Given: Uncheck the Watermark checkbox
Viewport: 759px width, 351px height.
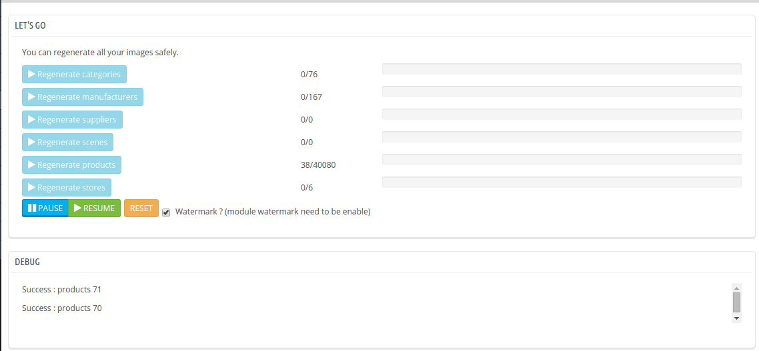Looking at the screenshot, I should tap(166, 212).
